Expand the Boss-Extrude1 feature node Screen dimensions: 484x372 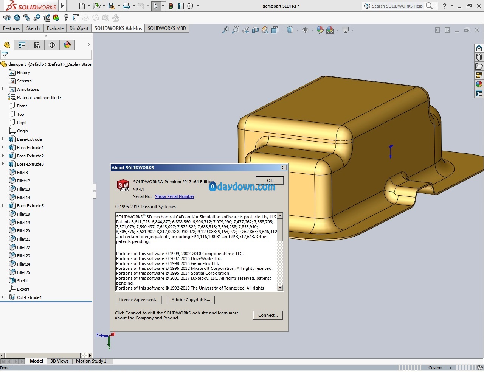3,148
